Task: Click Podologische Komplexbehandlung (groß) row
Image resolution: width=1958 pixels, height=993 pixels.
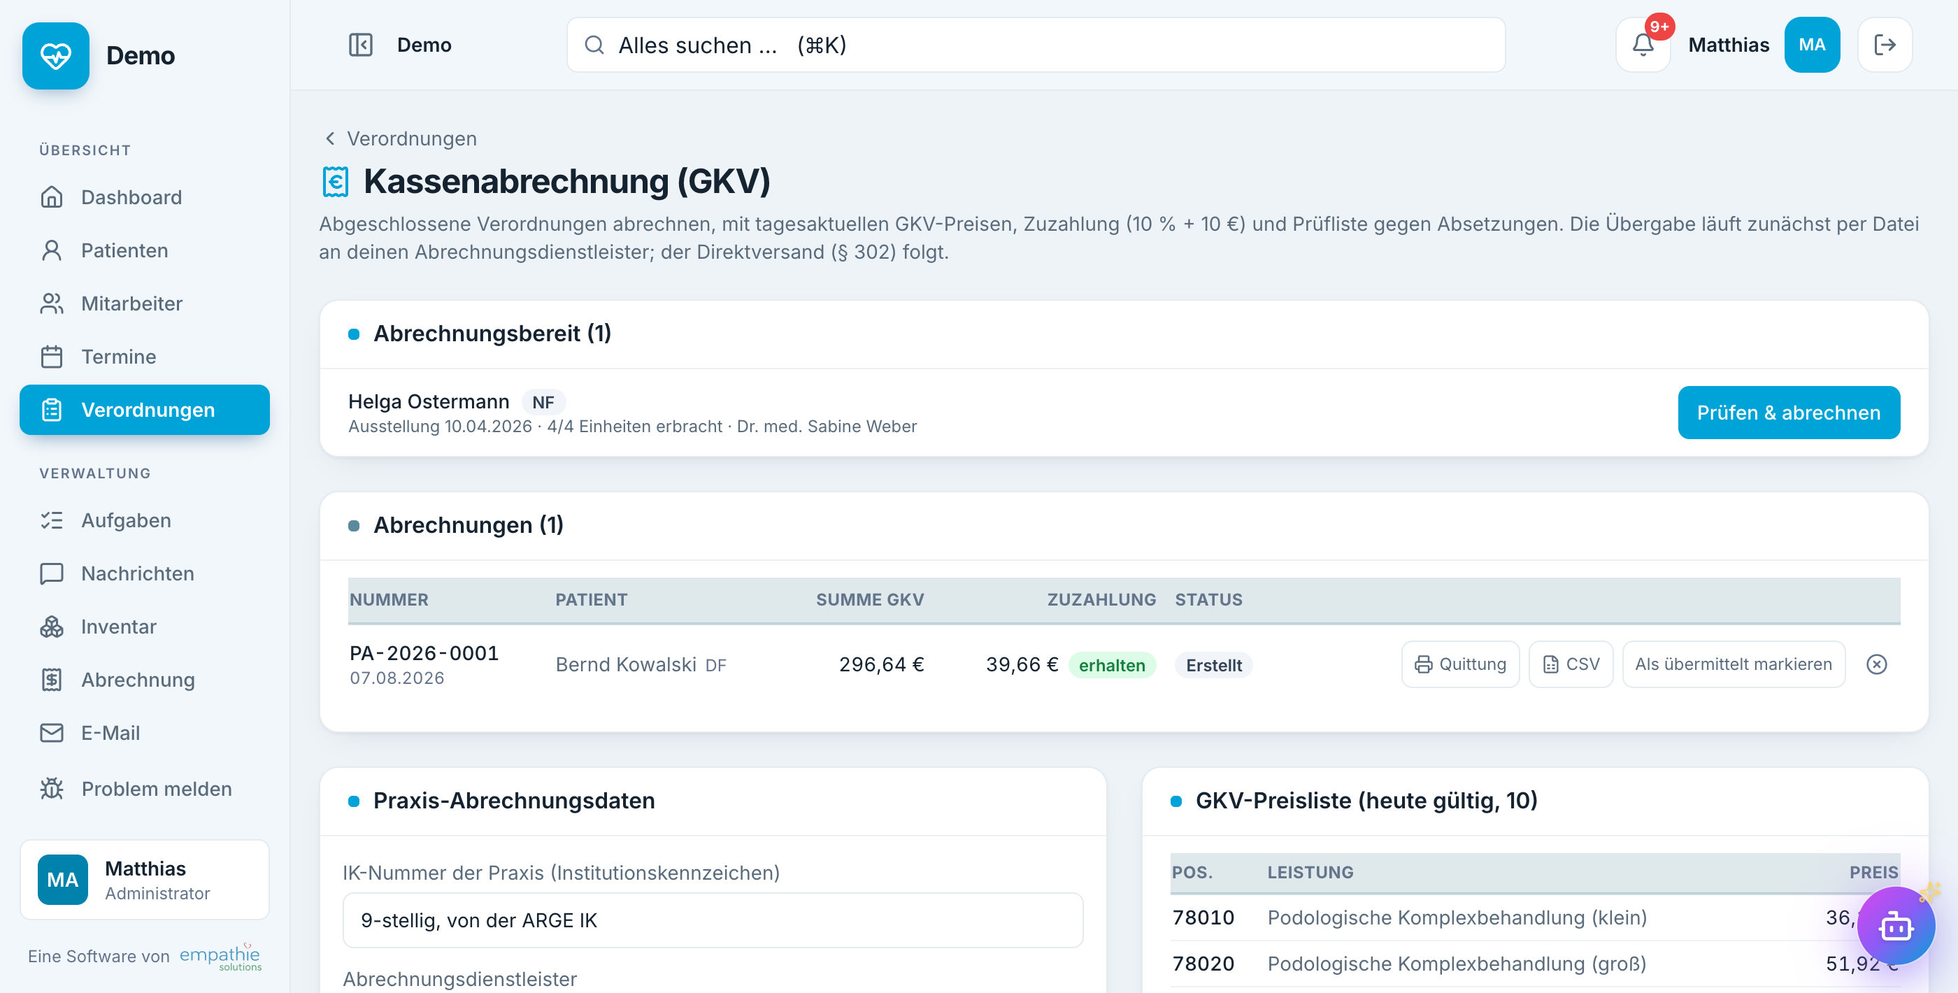Action: tap(1535, 964)
